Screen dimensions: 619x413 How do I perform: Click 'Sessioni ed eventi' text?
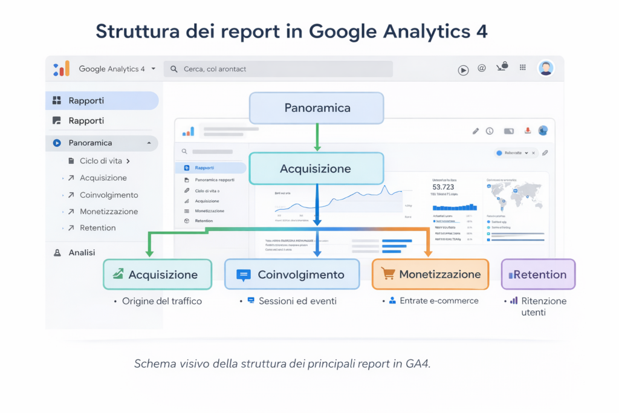pos(297,301)
